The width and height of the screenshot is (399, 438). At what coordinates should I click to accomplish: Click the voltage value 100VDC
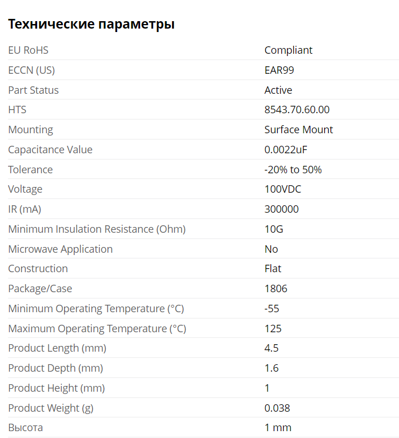(282, 189)
